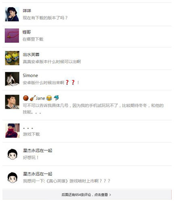The image size is (174, 202).
Task: Open the username 铿哥
Action: 27,32
